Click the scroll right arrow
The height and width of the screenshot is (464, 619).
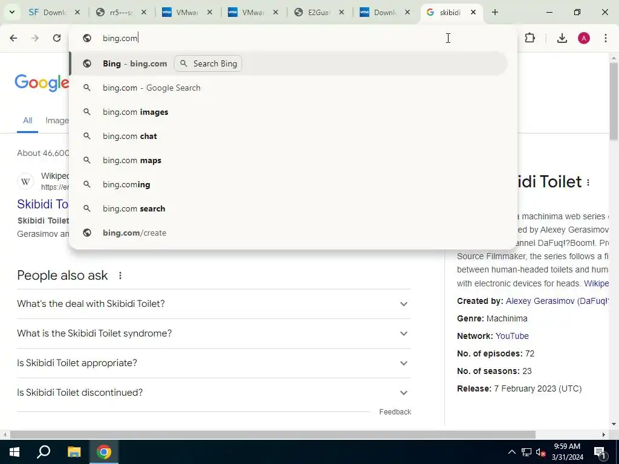604,435
